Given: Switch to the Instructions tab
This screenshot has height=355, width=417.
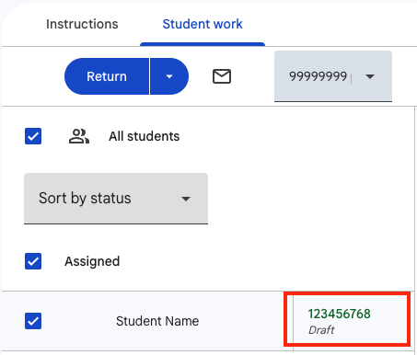Looking at the screenshot, I should [x=82, y=24].
